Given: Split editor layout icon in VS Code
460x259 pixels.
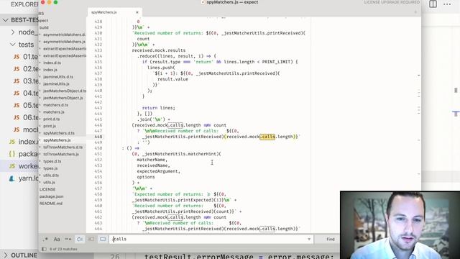Looking at the screenshot, I should [433, 4].
